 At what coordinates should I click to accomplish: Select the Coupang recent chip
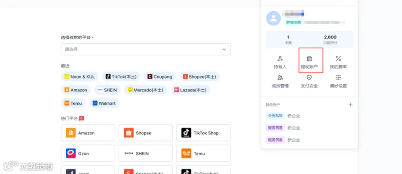pyautogui.click(x=159, y=77)
